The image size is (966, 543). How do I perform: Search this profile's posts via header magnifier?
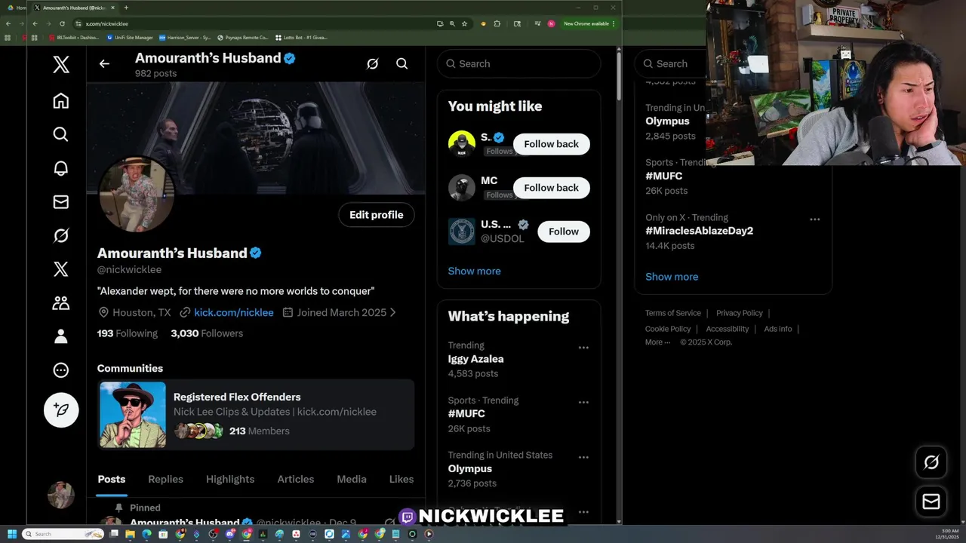click(402, 64)
